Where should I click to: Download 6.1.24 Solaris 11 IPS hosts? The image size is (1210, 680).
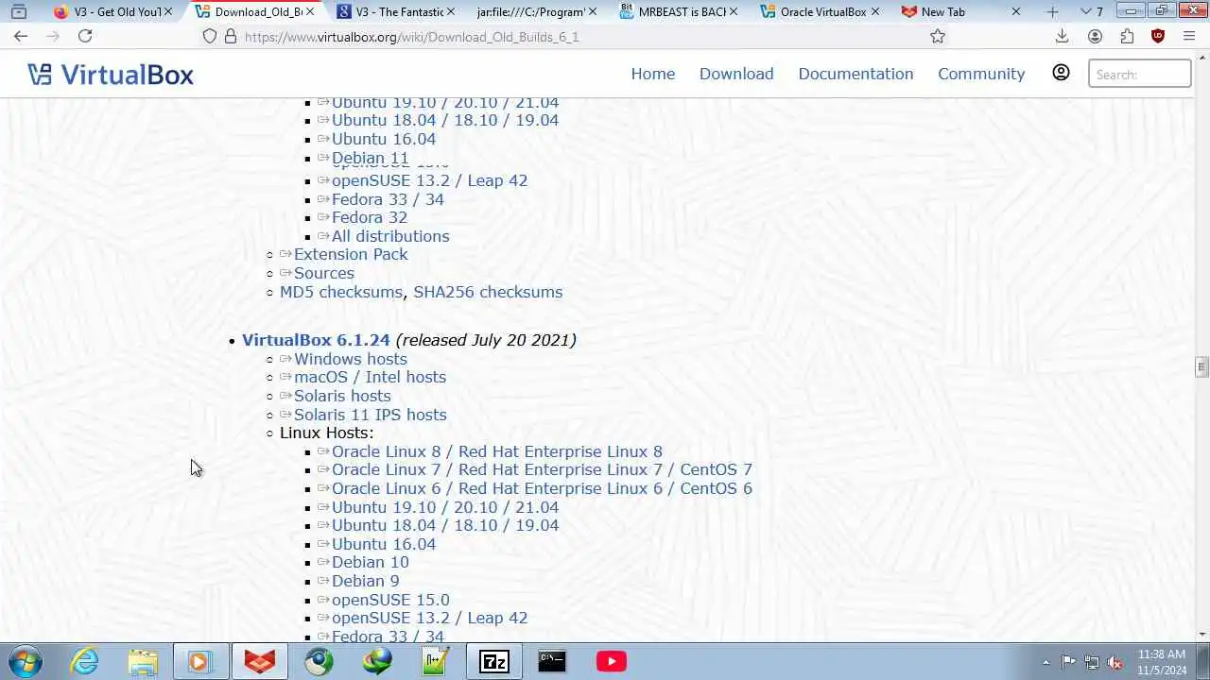coord(370,415)
